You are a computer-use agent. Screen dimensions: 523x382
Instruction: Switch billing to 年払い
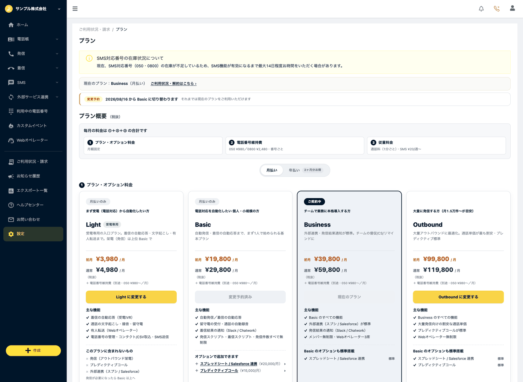[305, 170]
